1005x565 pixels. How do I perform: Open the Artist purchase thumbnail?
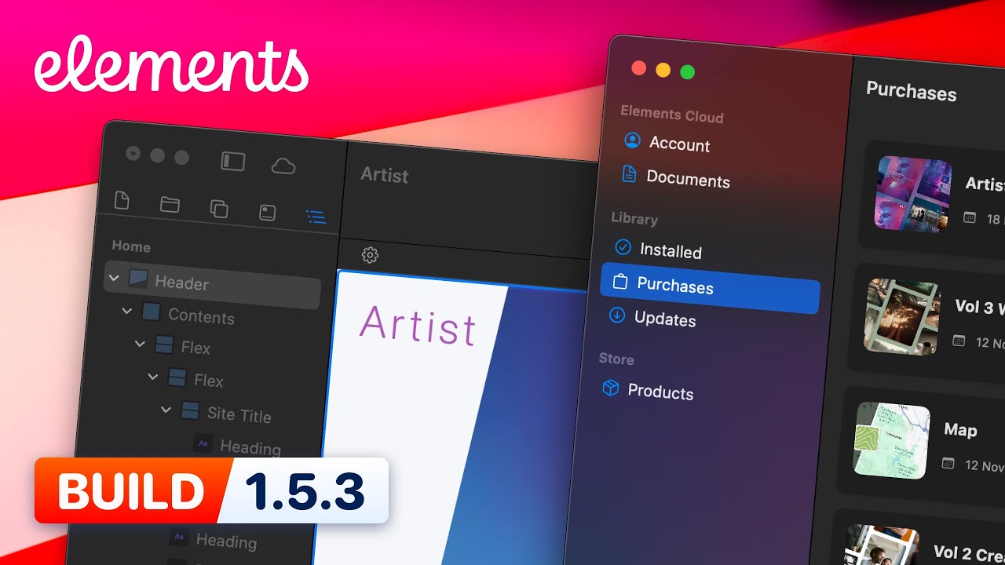[912, 193]
